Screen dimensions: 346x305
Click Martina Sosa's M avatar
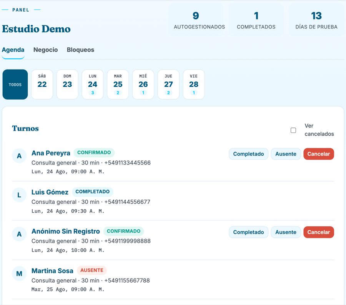[19, 274]
